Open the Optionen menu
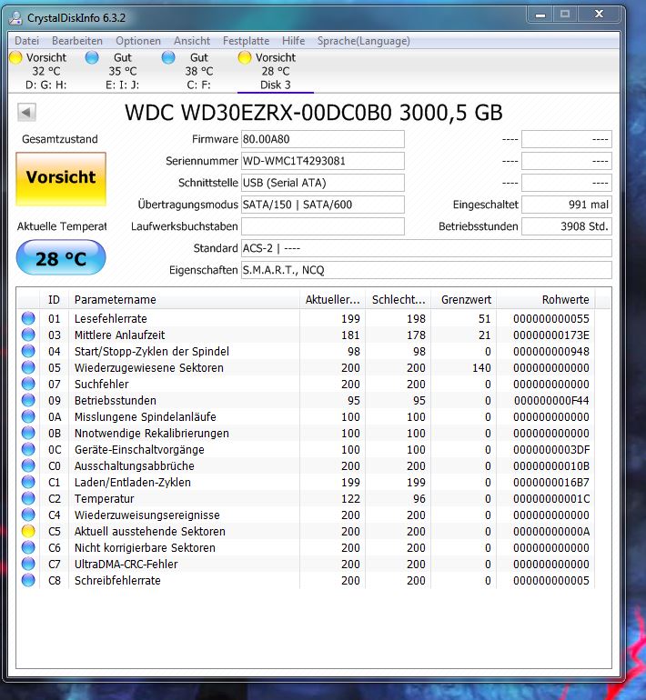The height and width of the screenshot is (700, 646). point(138,41)
